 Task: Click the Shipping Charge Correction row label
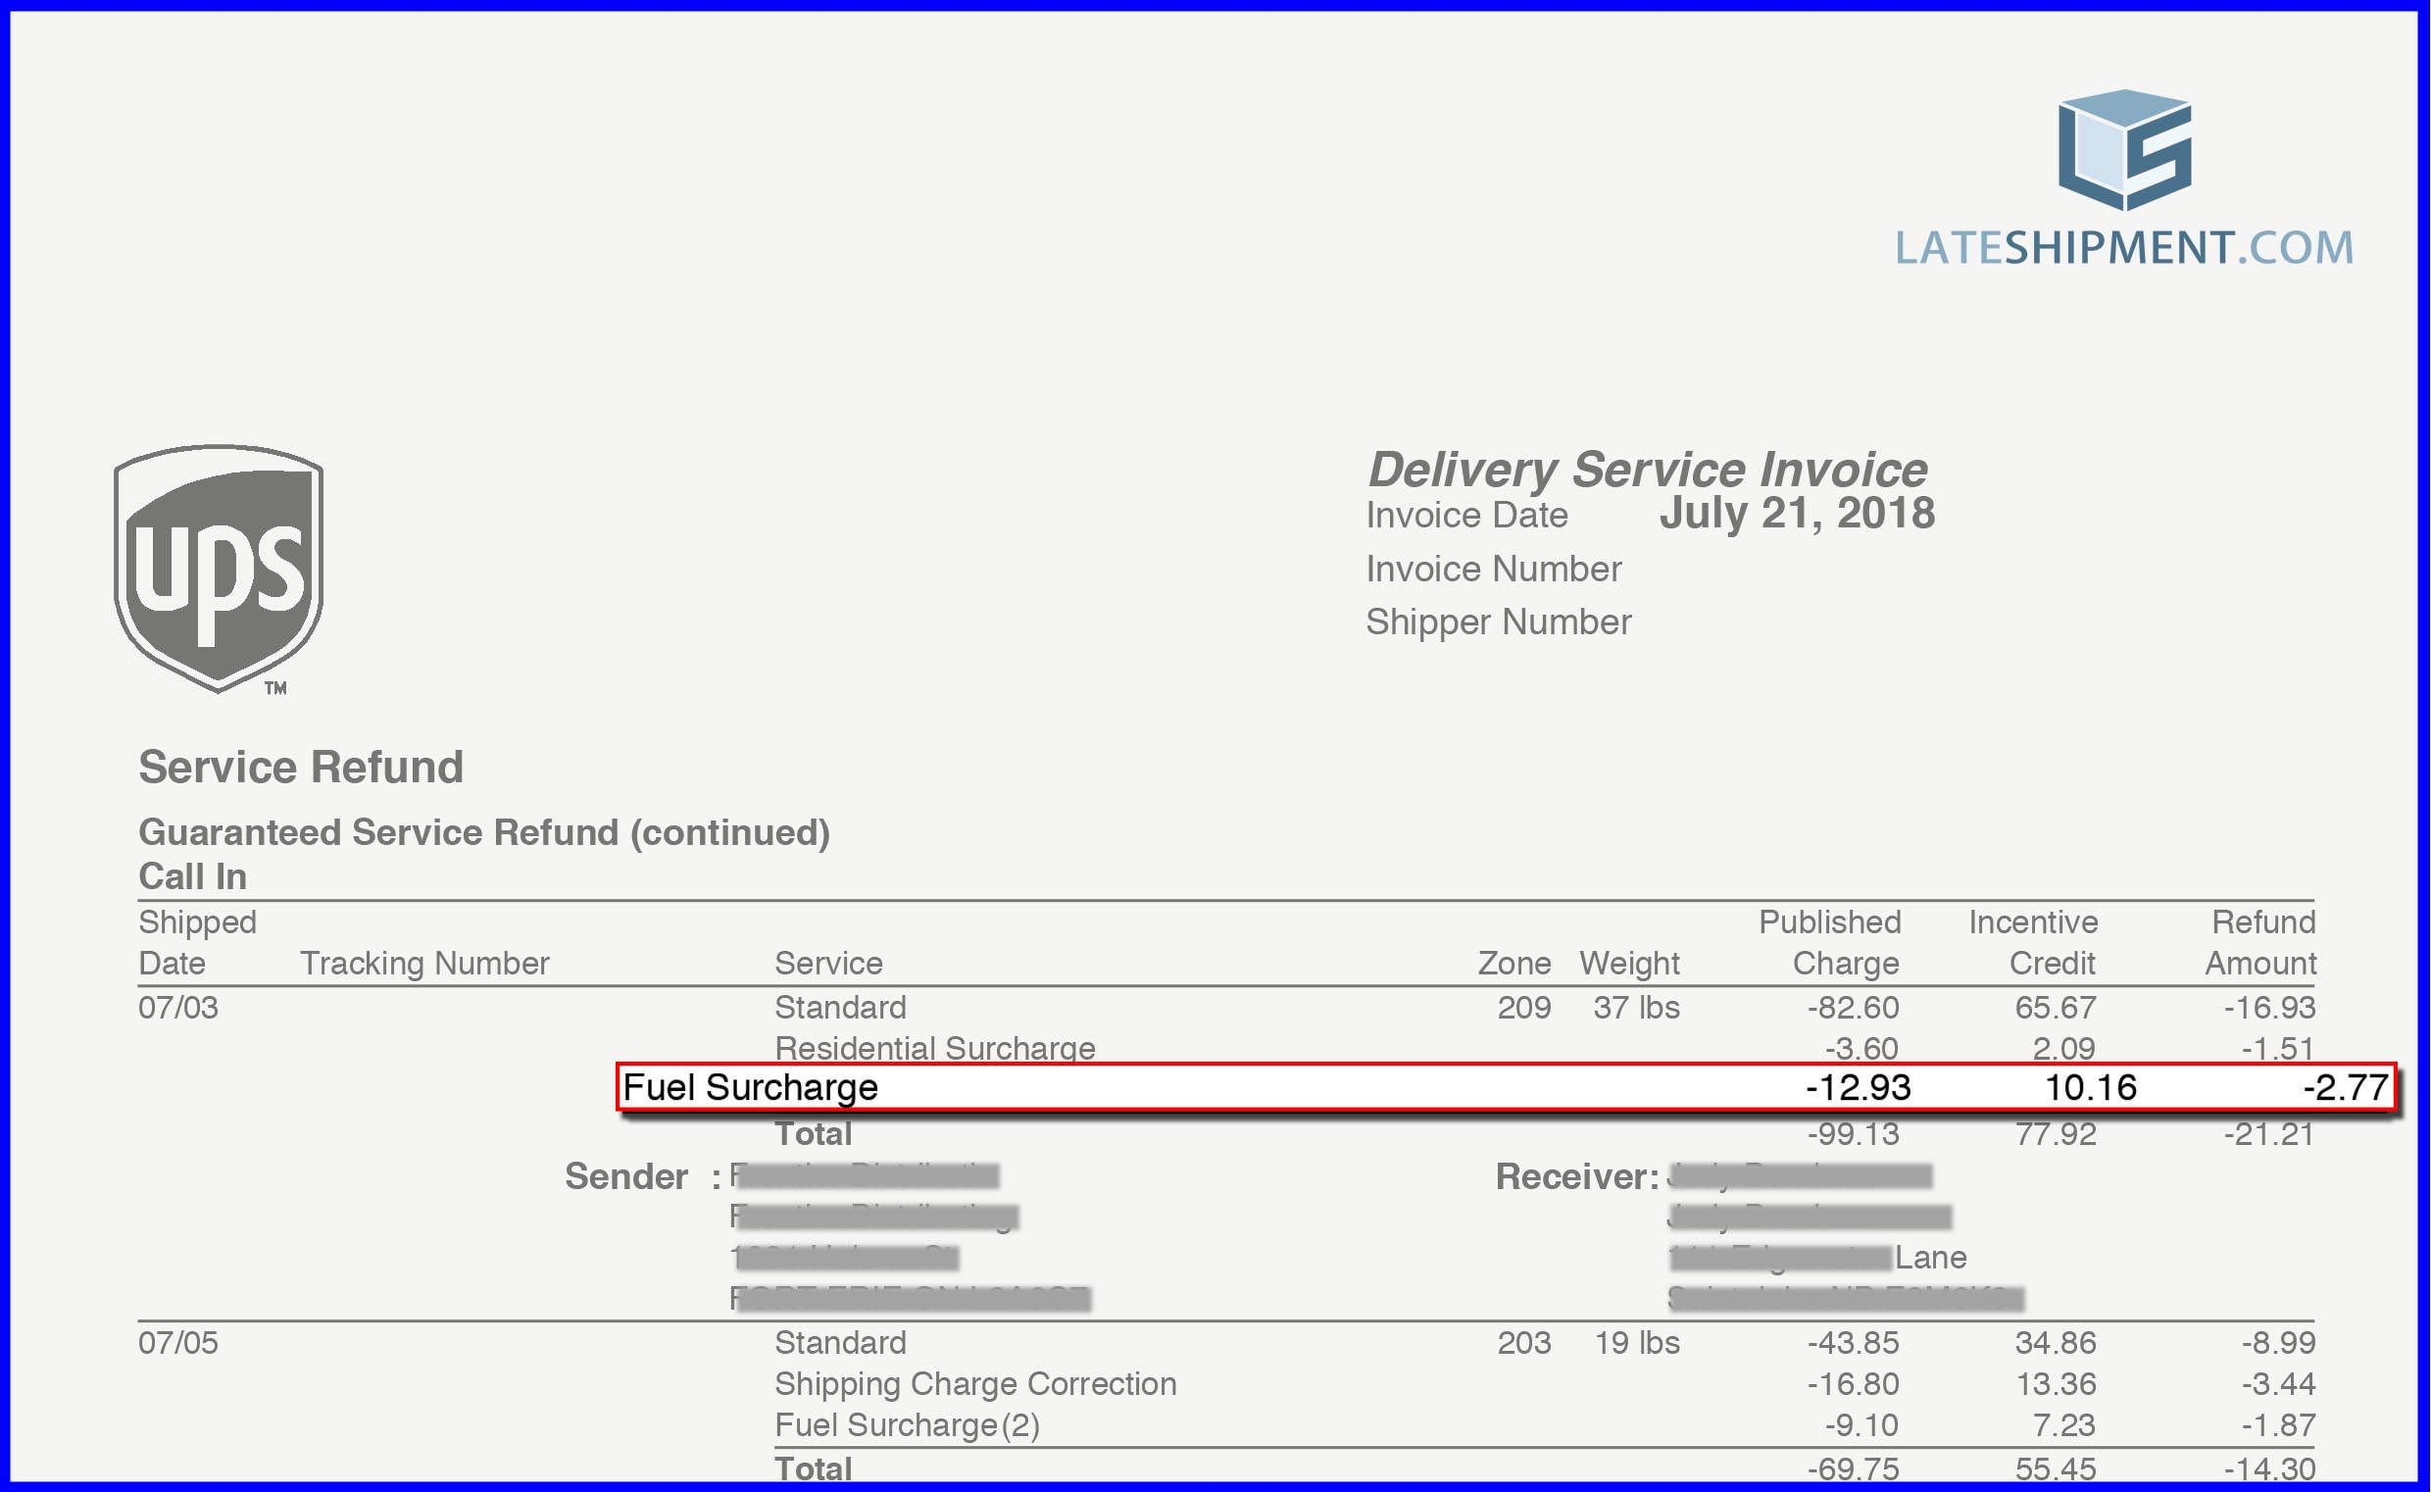tap(975, 1384)
